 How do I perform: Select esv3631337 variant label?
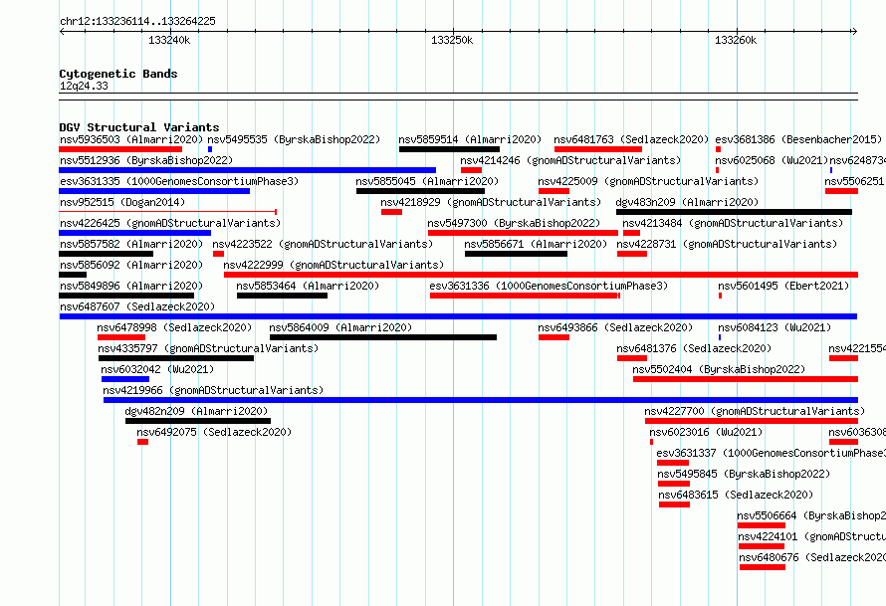coord(771,453)
